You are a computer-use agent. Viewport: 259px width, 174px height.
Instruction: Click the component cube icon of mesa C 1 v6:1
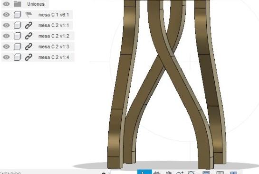(17, 15)
